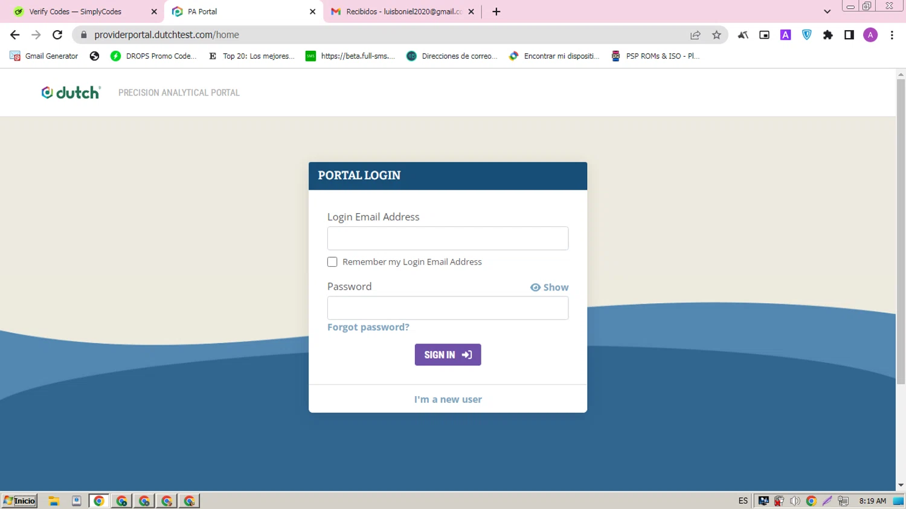The width and height of the screenshot is (906, 509).
Task: Open the Inicio start menu
Action: click(x=19, y=501)
